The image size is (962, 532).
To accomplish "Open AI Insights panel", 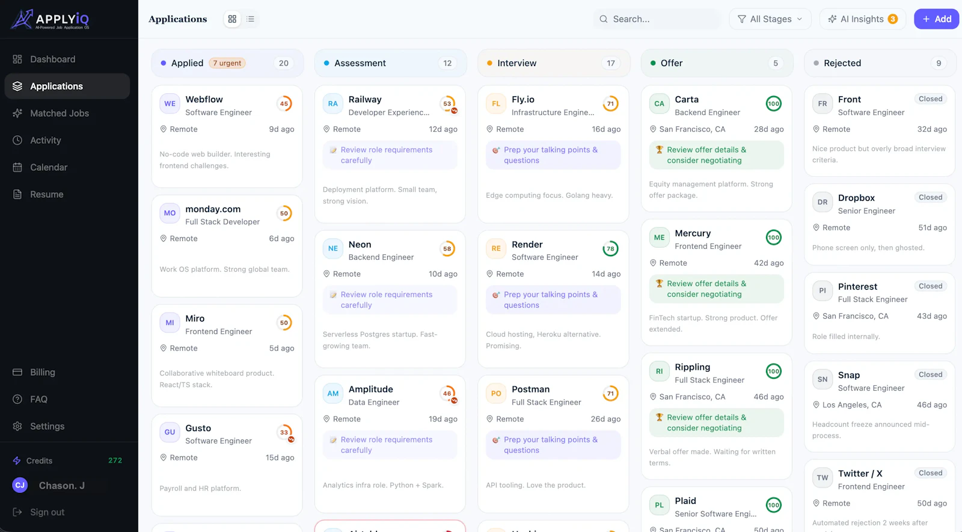I will point(863,19).
